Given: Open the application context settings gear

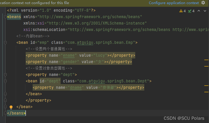Looking at the screenshot, I should pyautogui.click(x=203, y=3).
